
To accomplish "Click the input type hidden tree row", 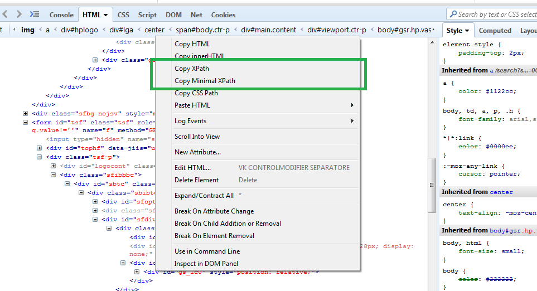I will [x=100, y=139].
